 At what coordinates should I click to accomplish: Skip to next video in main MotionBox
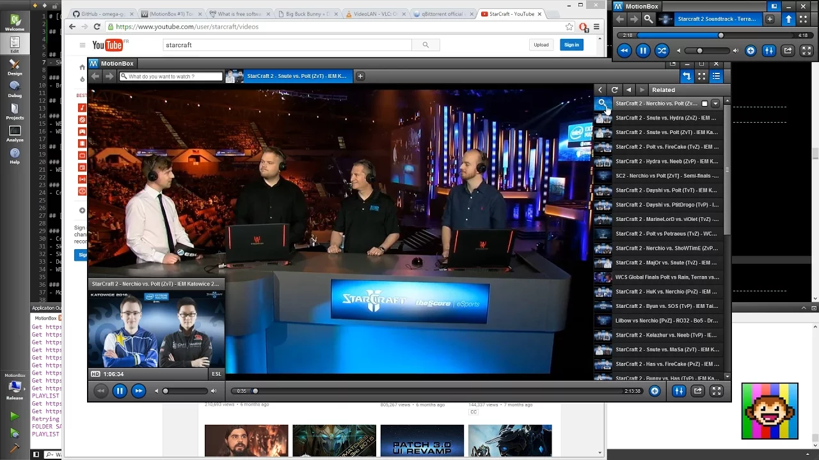(138, 391)
